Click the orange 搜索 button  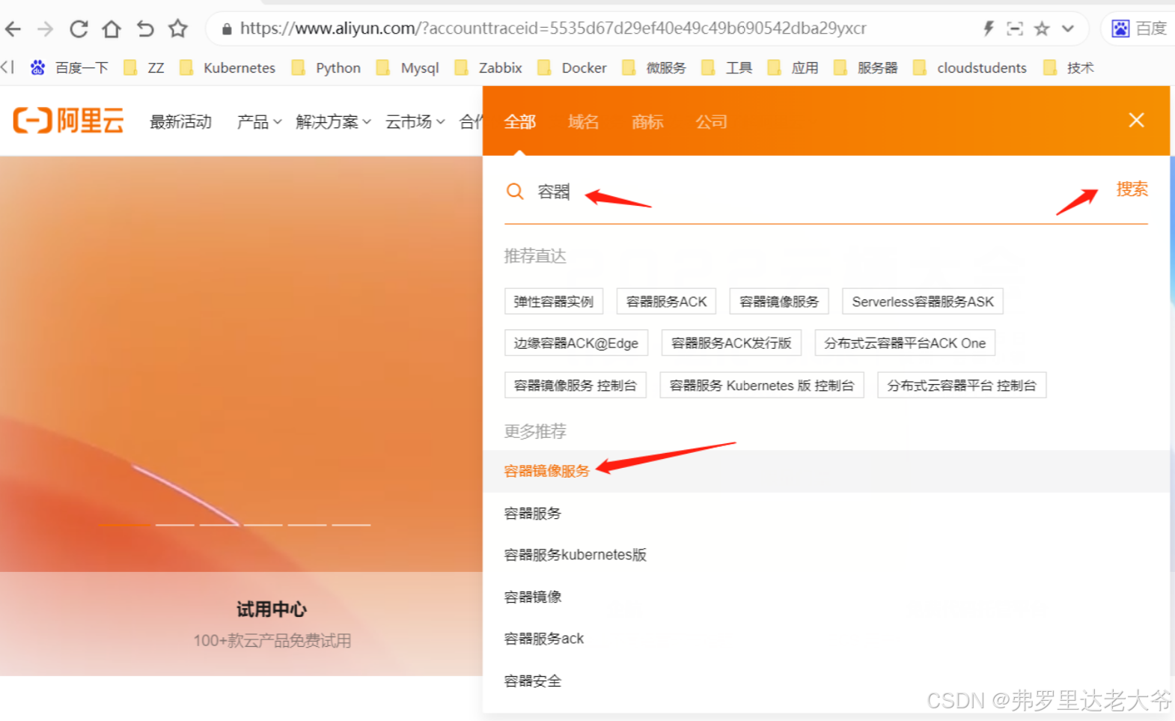[1132, 189]
